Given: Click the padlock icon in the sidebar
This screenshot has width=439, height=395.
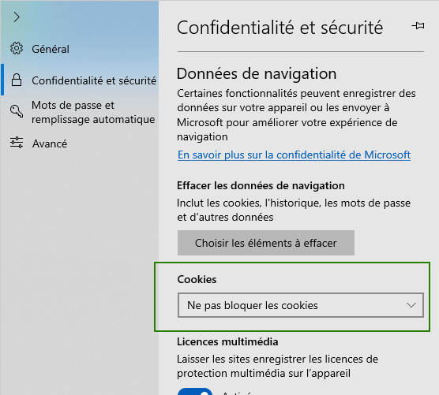Looking at the screenshot, I should point(17,80).
